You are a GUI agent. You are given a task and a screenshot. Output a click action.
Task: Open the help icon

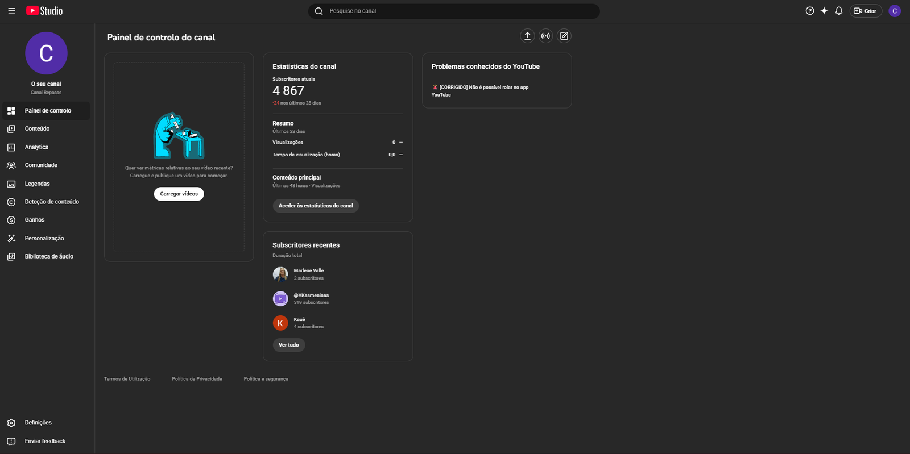pyautogui.click(x=810, y=11)
